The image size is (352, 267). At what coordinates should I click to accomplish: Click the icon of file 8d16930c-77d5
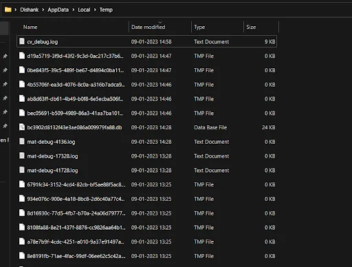pyautogui.click(x=22, y=213)
